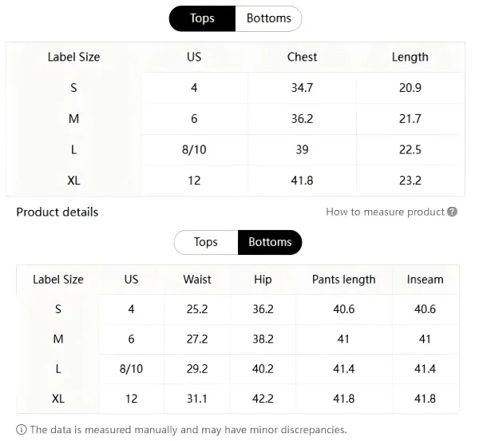The width and height of the screenshot is (479, 441).
Task: Click the Pants length column header
Action: 343,280
